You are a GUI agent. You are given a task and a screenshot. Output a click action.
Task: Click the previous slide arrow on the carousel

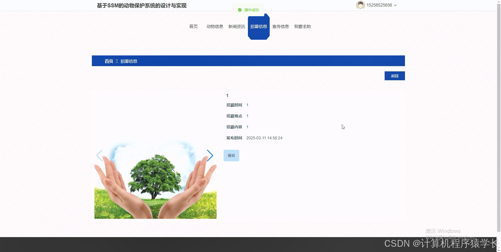[99, 155]
